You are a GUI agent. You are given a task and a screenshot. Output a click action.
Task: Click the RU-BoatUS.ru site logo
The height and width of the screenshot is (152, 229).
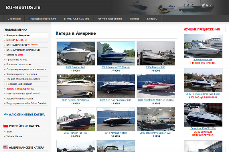[23, 7]
